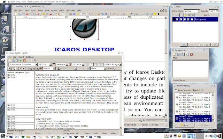Select the highlighted Image2 - Move history entry

pos(193,118)
